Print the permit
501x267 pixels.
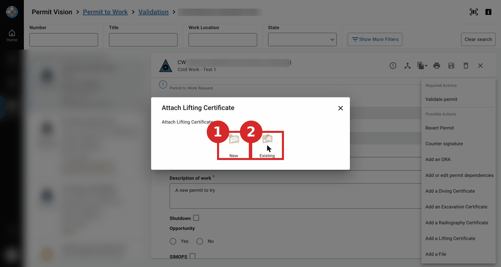pos(437,66)
